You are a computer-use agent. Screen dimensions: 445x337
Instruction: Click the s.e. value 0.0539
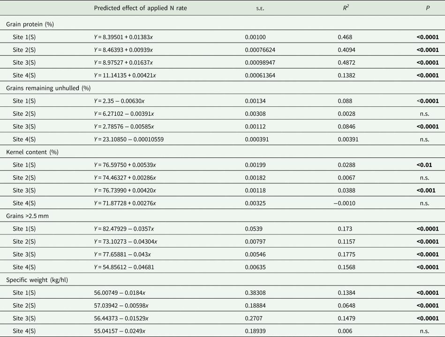tap(254, 229)
